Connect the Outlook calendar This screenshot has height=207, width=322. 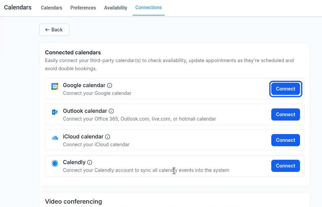(x=285, y=114)
